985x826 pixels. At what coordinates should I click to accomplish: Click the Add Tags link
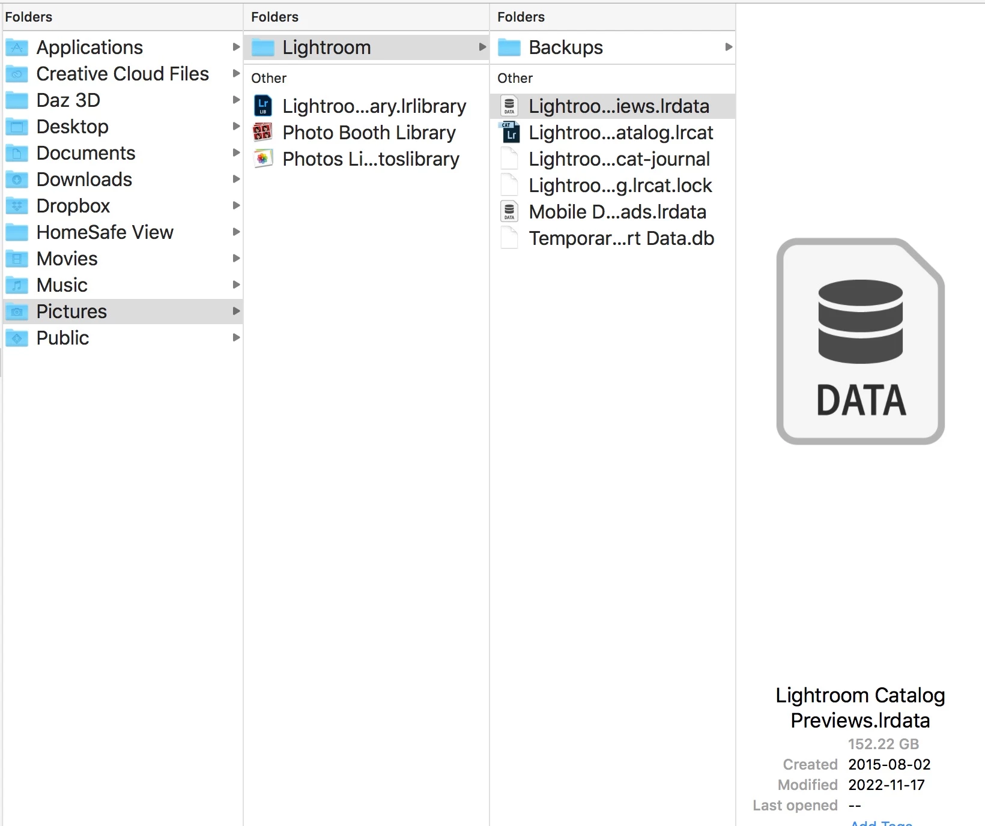point(882,822)
